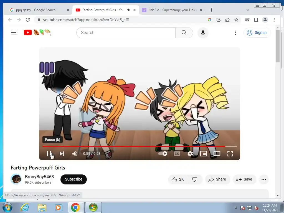Reload the current page

28,20
